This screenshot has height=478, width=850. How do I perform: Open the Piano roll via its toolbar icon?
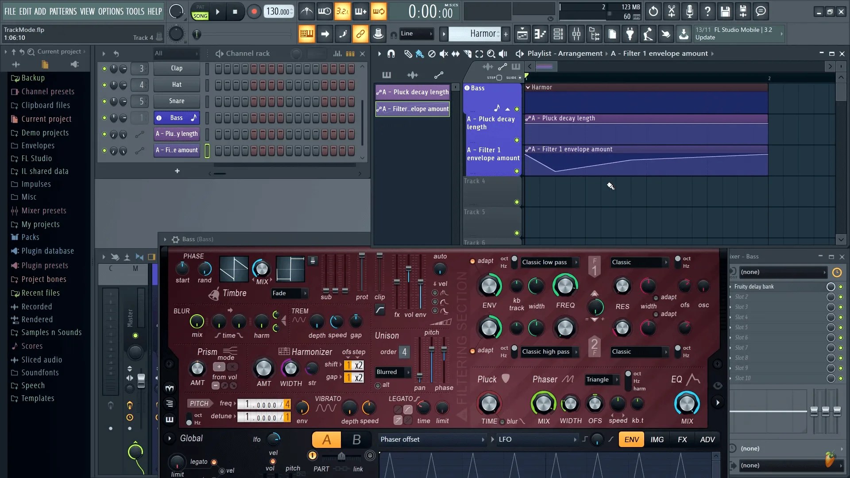click(540, 34)
